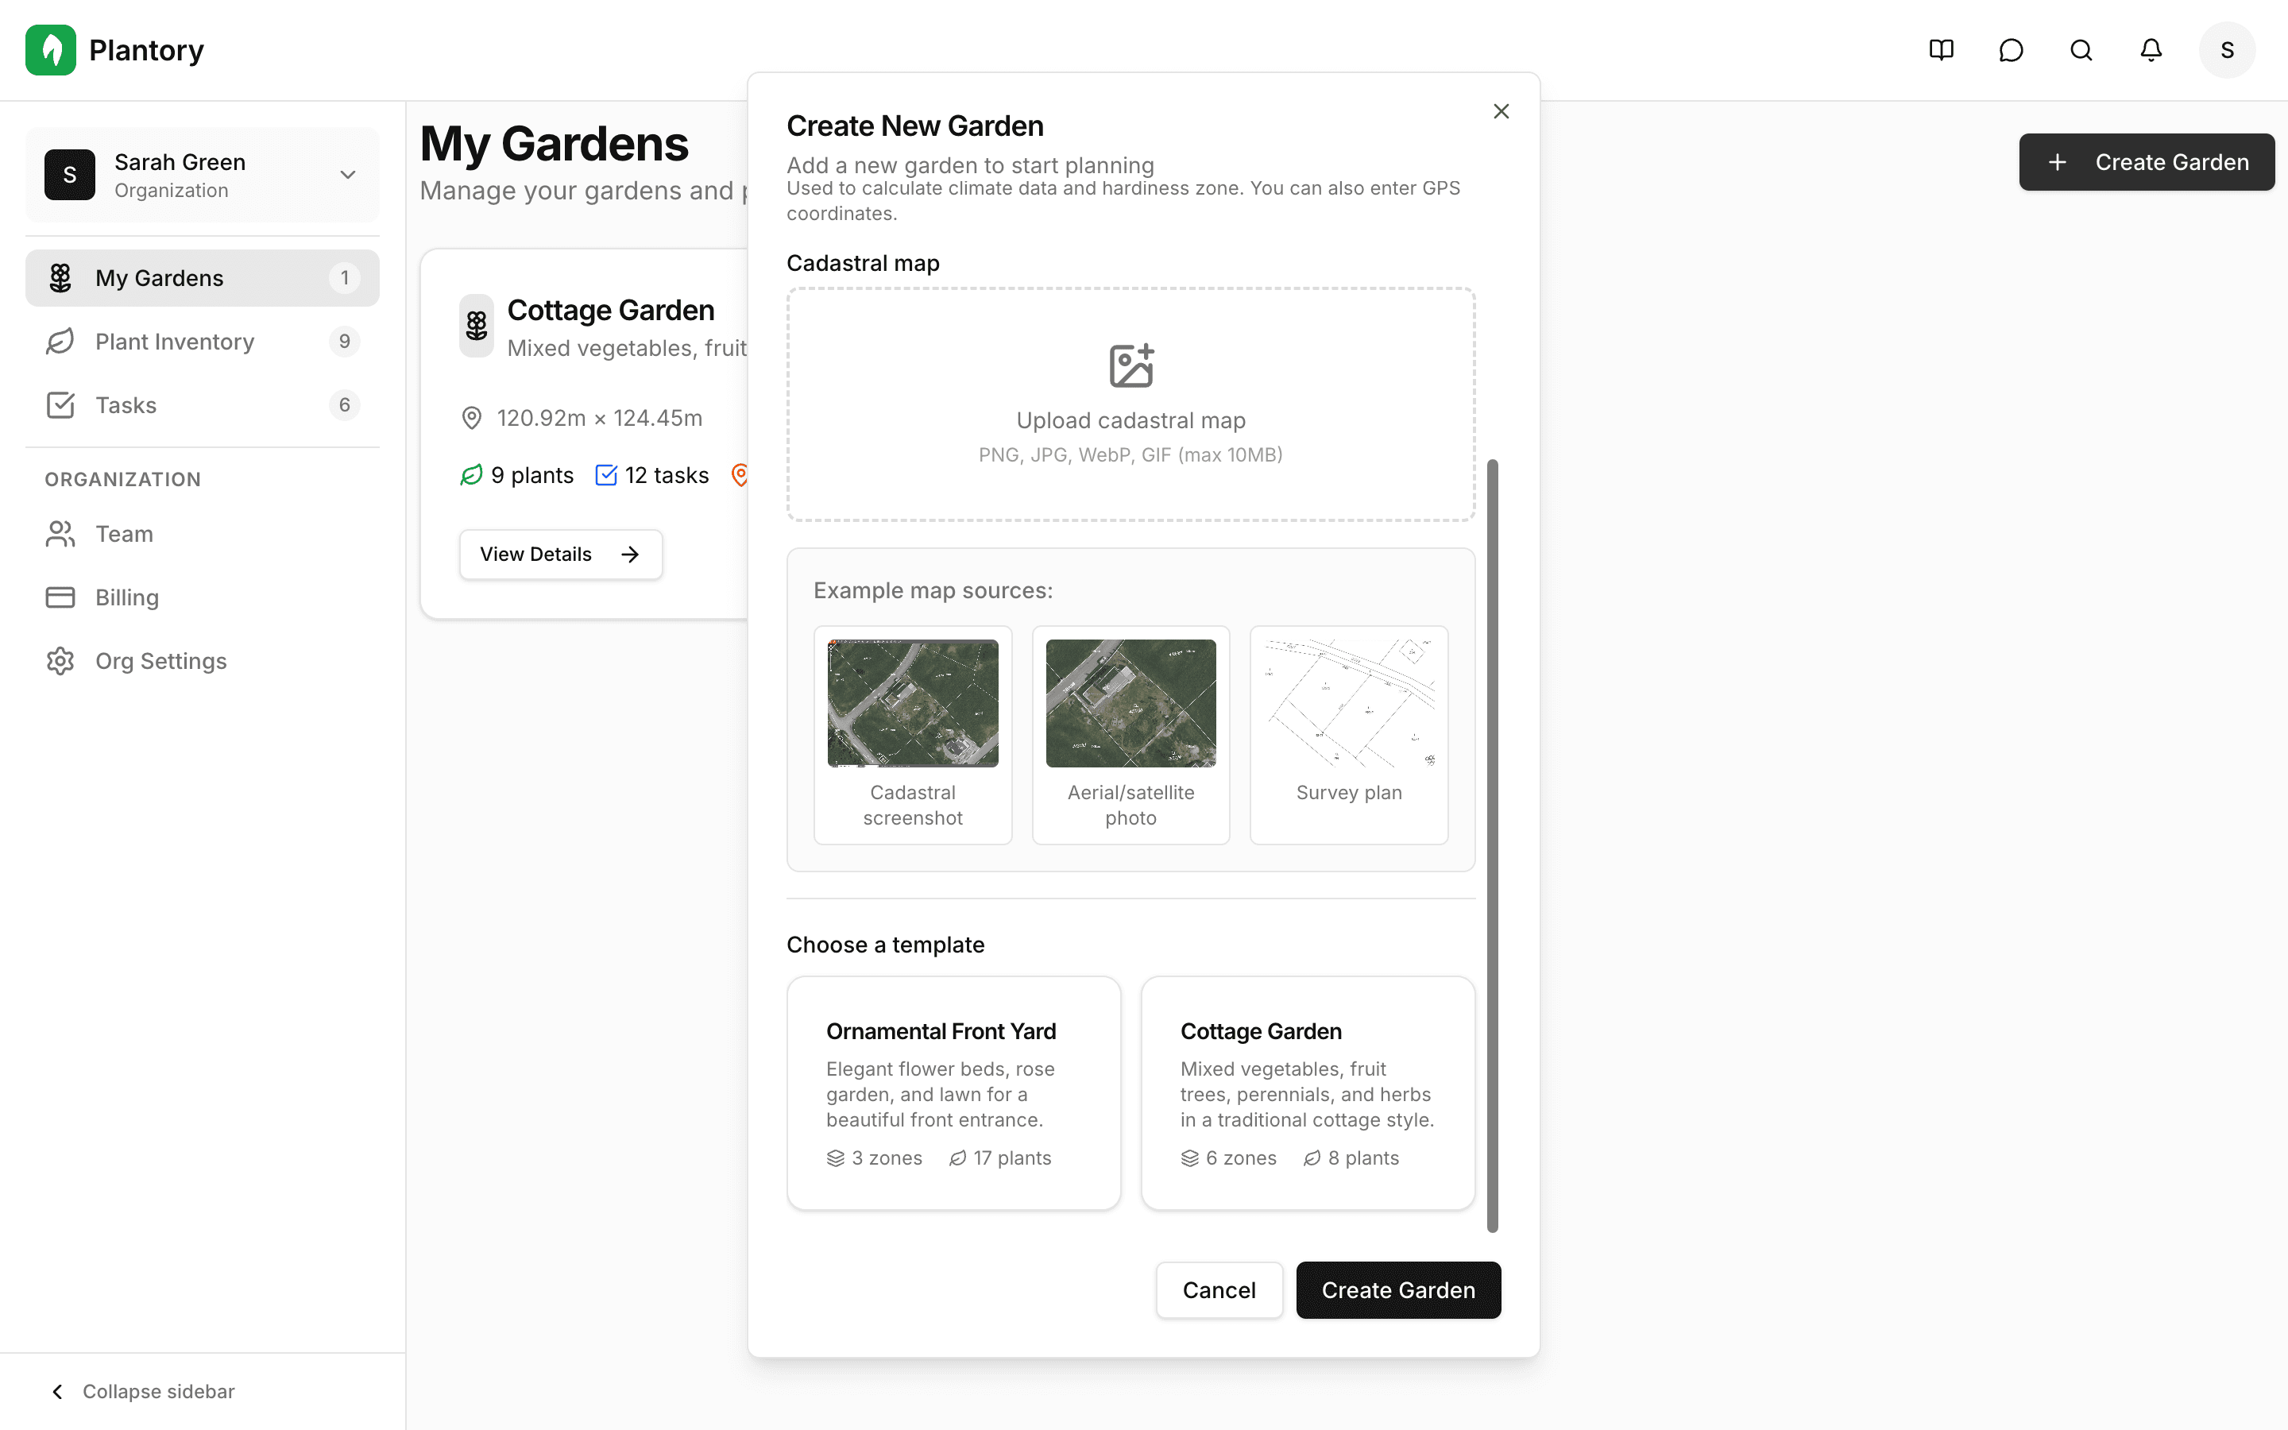The height and width of the screenshot is (1430, 2288).
Task: Open Org Settings gear icon
Action: tap(60, 660)
